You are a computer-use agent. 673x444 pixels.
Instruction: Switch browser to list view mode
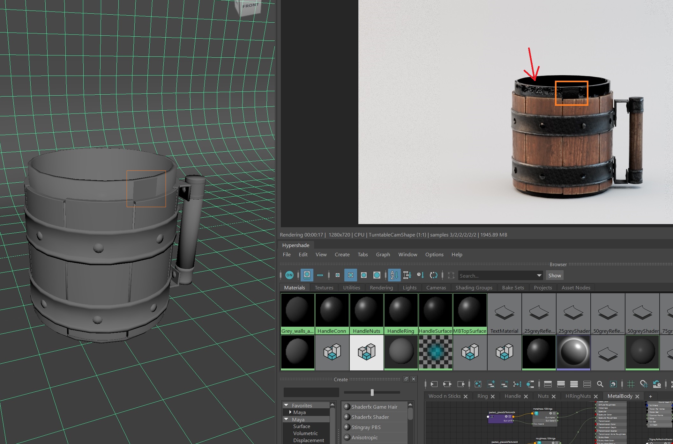(320, 275)
